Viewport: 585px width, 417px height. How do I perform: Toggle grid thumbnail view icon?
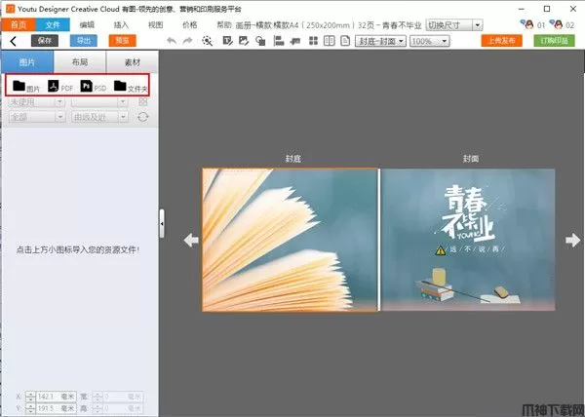pyautogui.click(x=142, y=102)
